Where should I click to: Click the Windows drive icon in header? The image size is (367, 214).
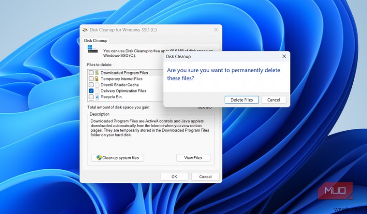tap(93, 49)
